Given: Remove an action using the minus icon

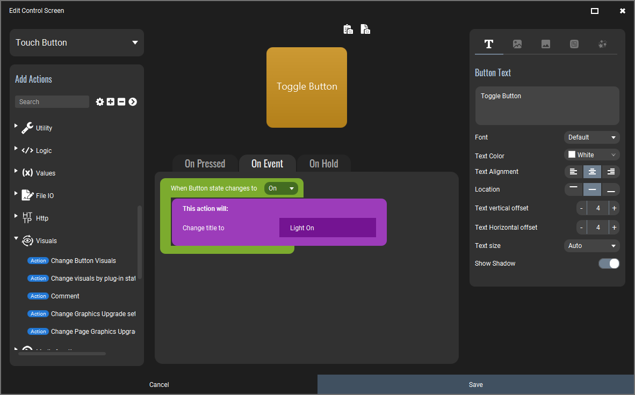Looking at the screenshot, I should click(121, 101).
